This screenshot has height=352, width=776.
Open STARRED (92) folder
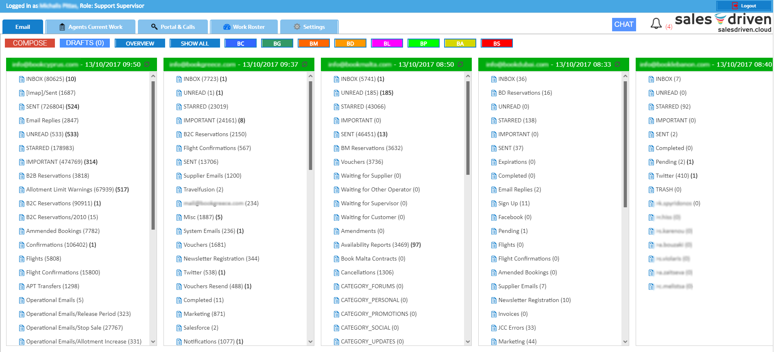673,106
